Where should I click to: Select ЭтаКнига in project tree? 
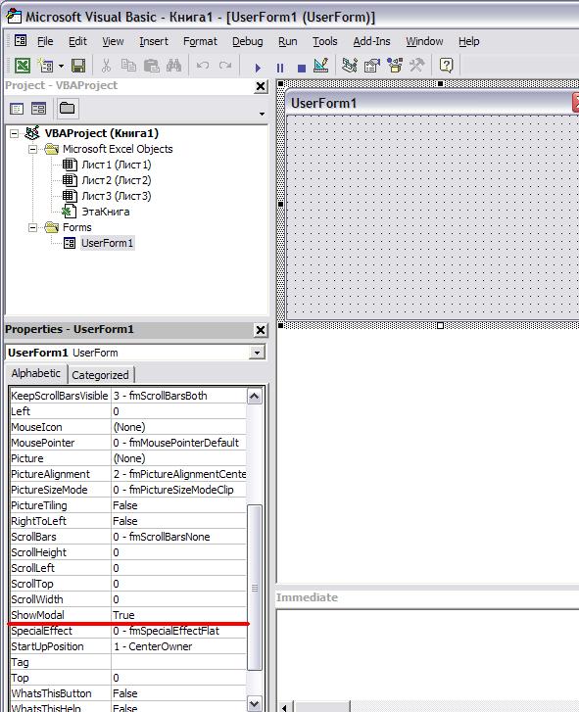point(106,212)
